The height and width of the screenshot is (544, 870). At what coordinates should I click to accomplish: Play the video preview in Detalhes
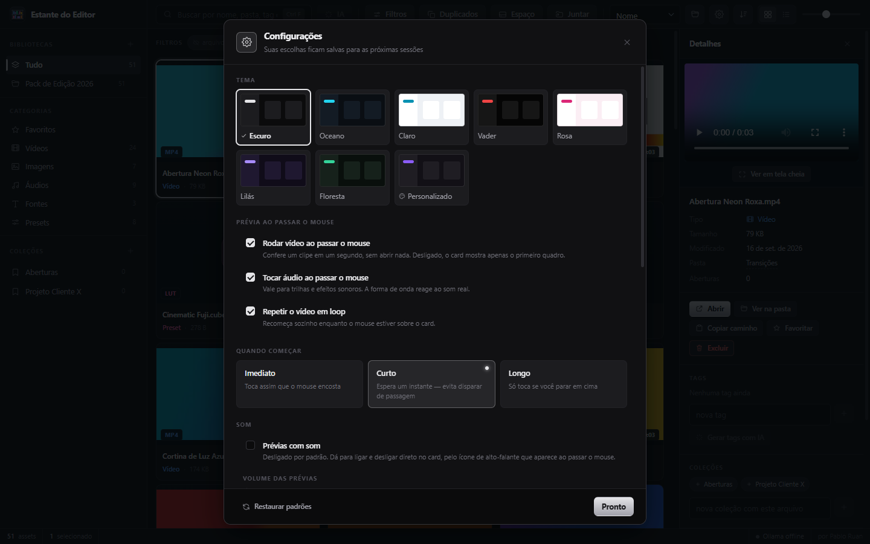tap(699, 132)
